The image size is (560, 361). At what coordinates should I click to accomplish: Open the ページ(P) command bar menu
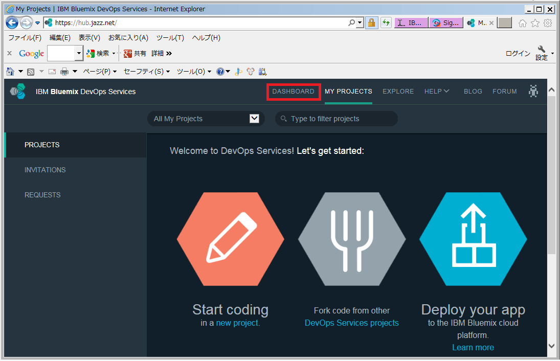pyautogui.click(x=100, y=72)
